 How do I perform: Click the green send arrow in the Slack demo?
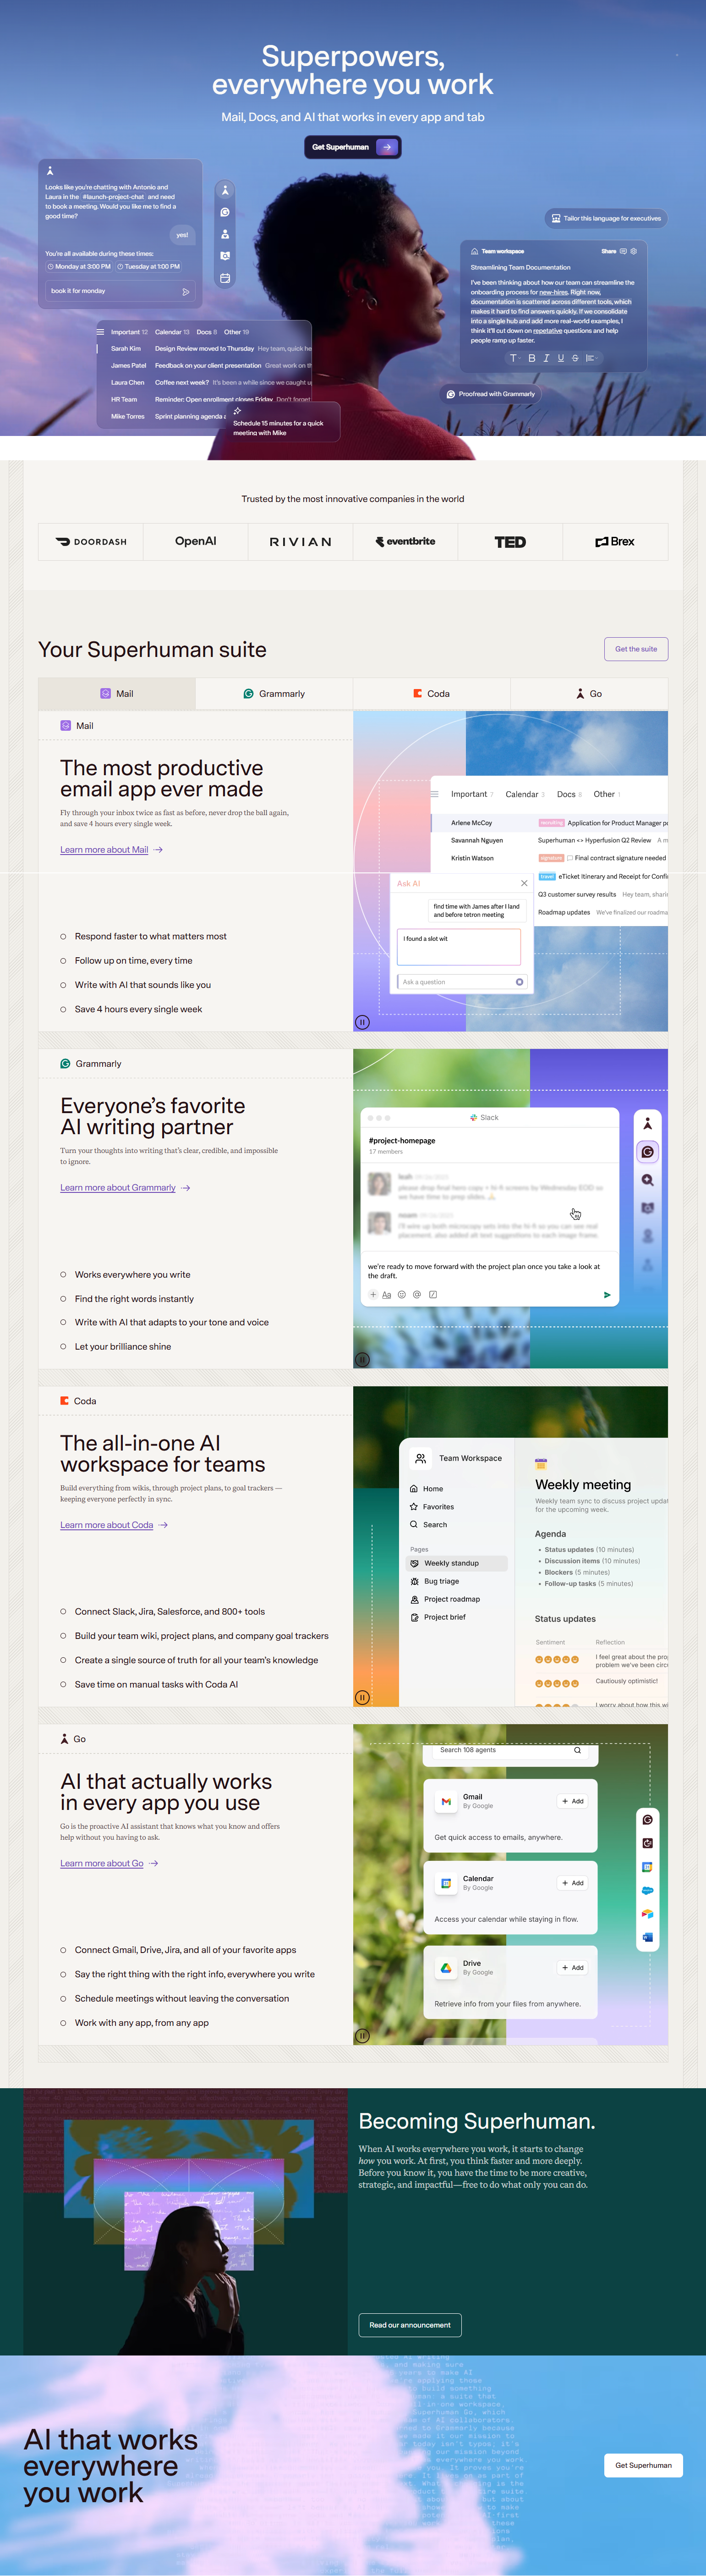pos(606,1295)
